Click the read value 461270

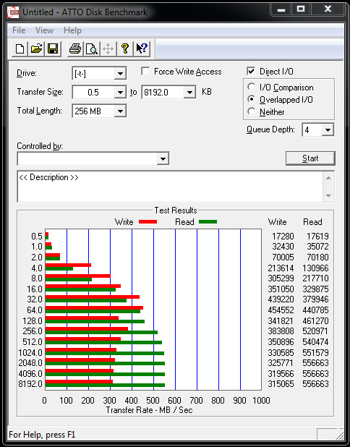[x=315, y=320]
